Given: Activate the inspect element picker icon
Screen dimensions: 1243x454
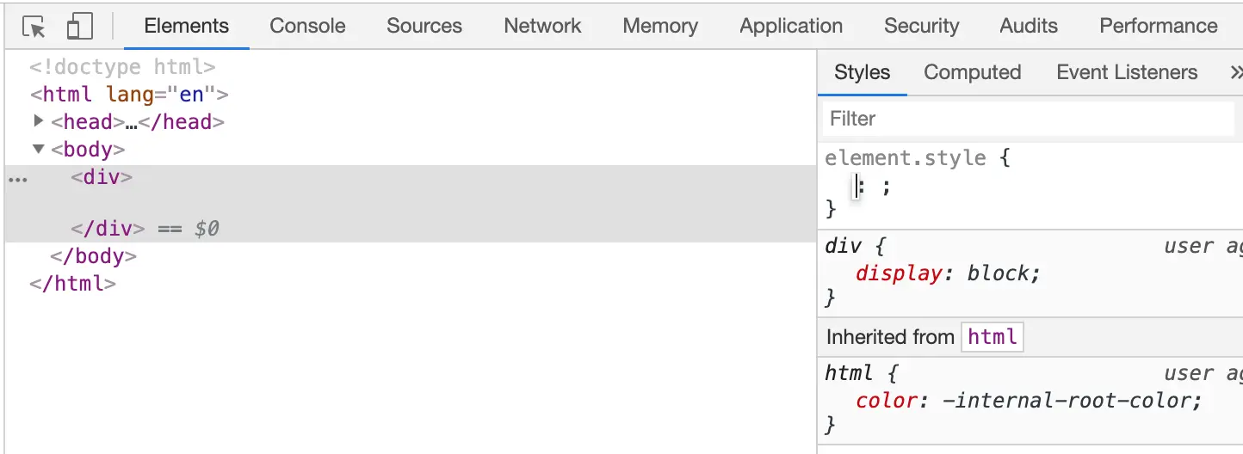Looking at the screenshot, I should click(34, 27).
